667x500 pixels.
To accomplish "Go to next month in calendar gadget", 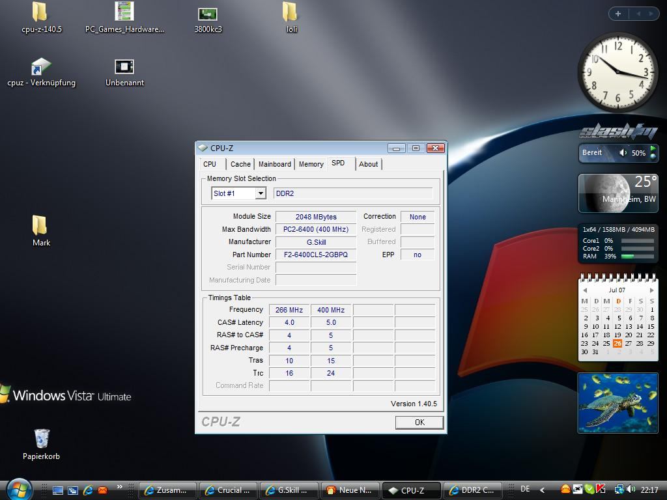I will click(x=651, y=290).
